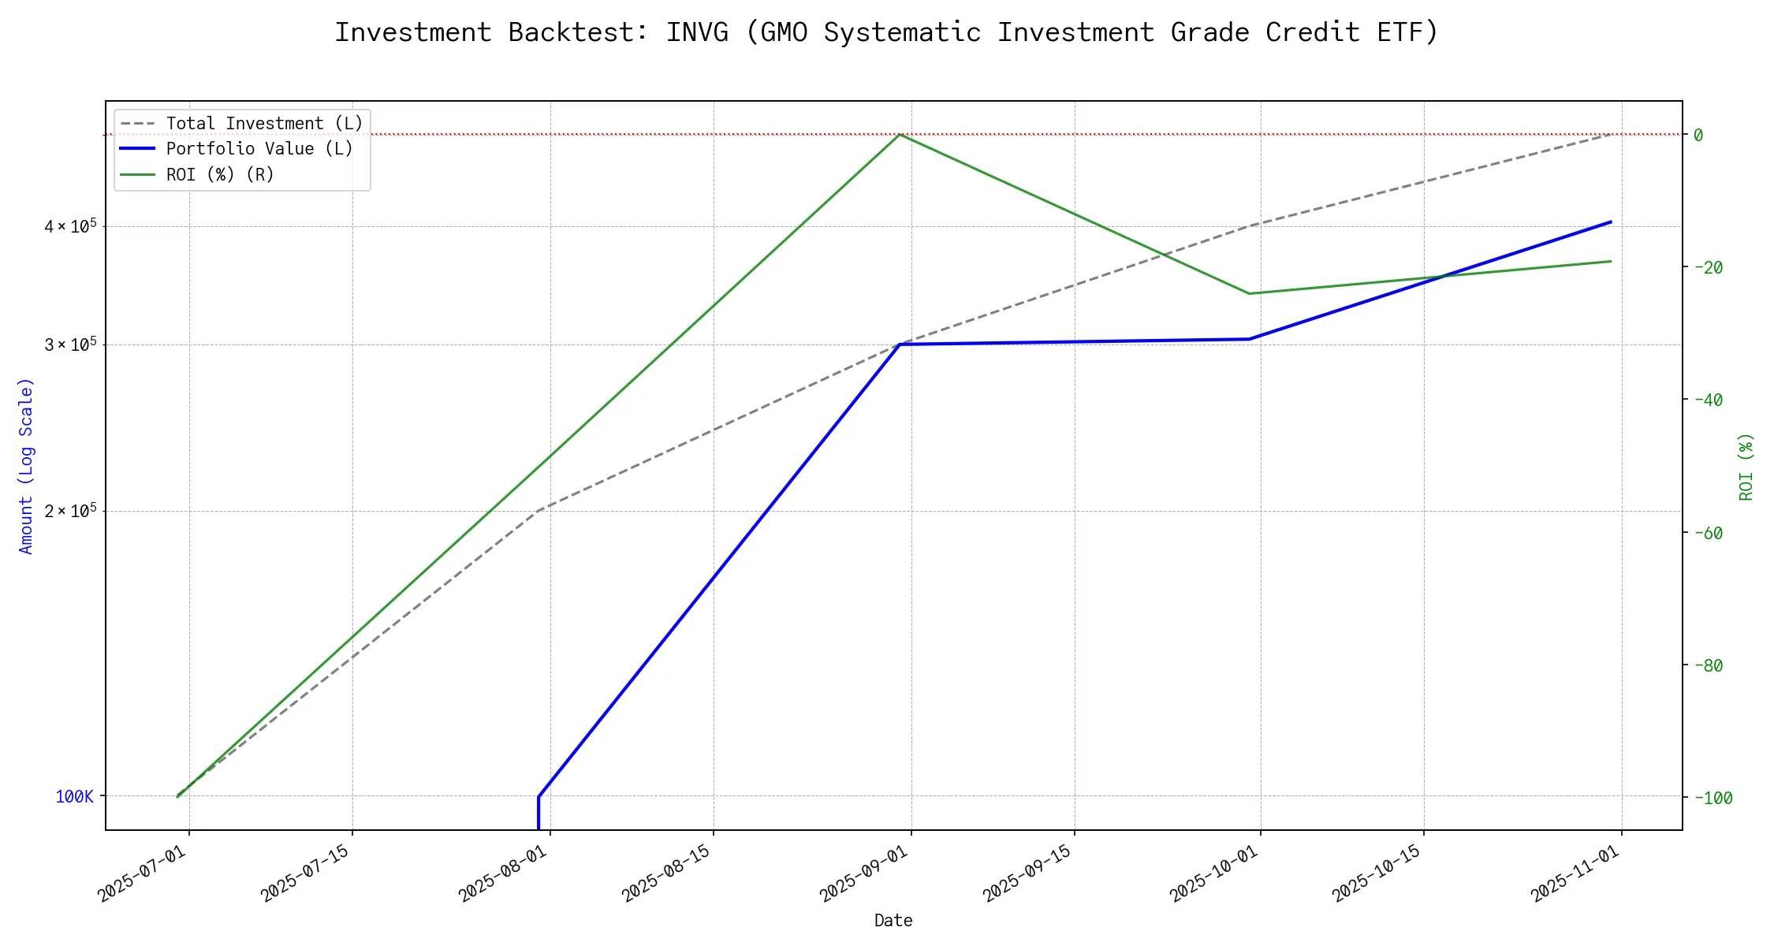
Task: Click the 2025-08-15 date tick label
Action: 666,873
